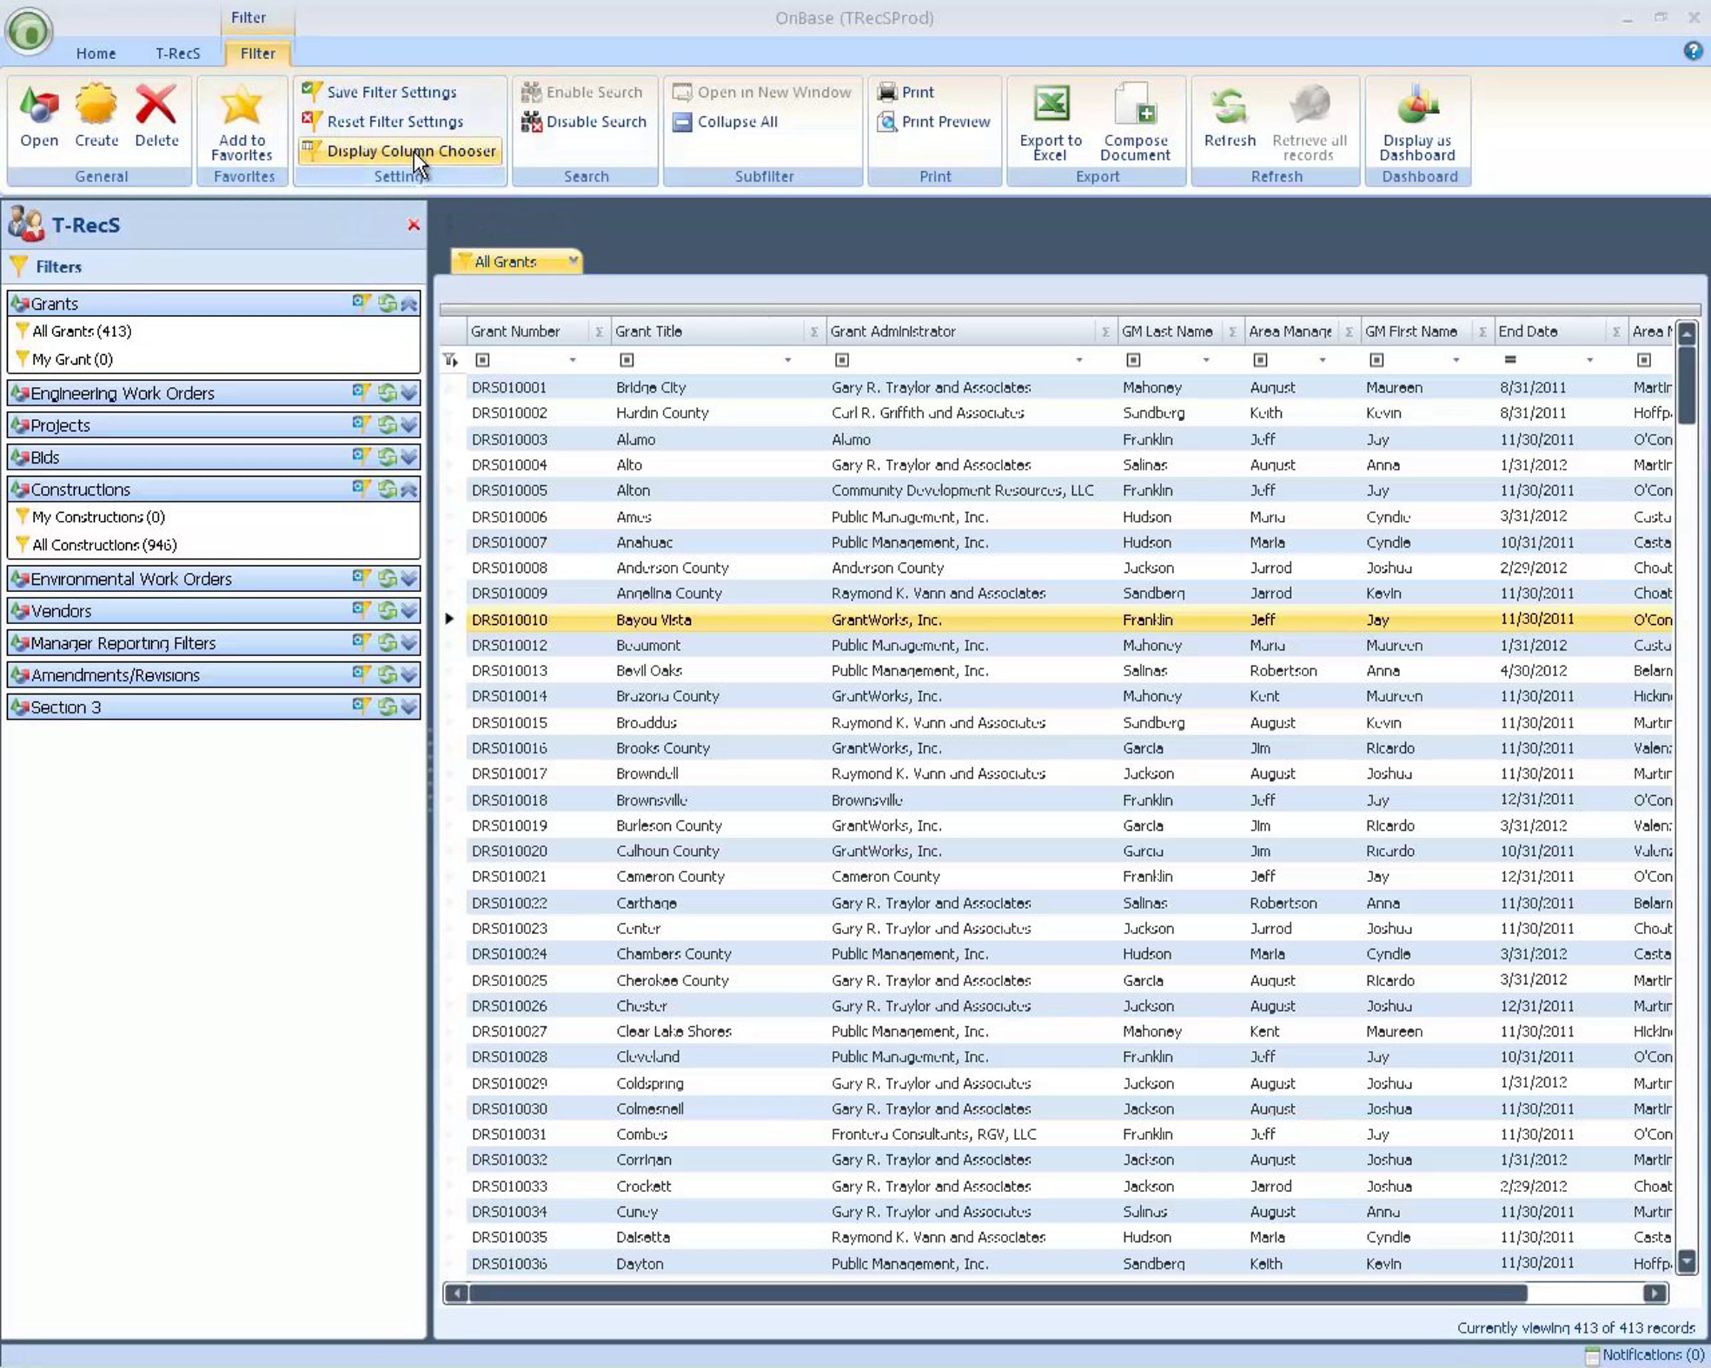Open the GM Last Name filter dropdown arrow
The height and width of the screenshot is (1368, 1711).
click(x=1206, y=360)
